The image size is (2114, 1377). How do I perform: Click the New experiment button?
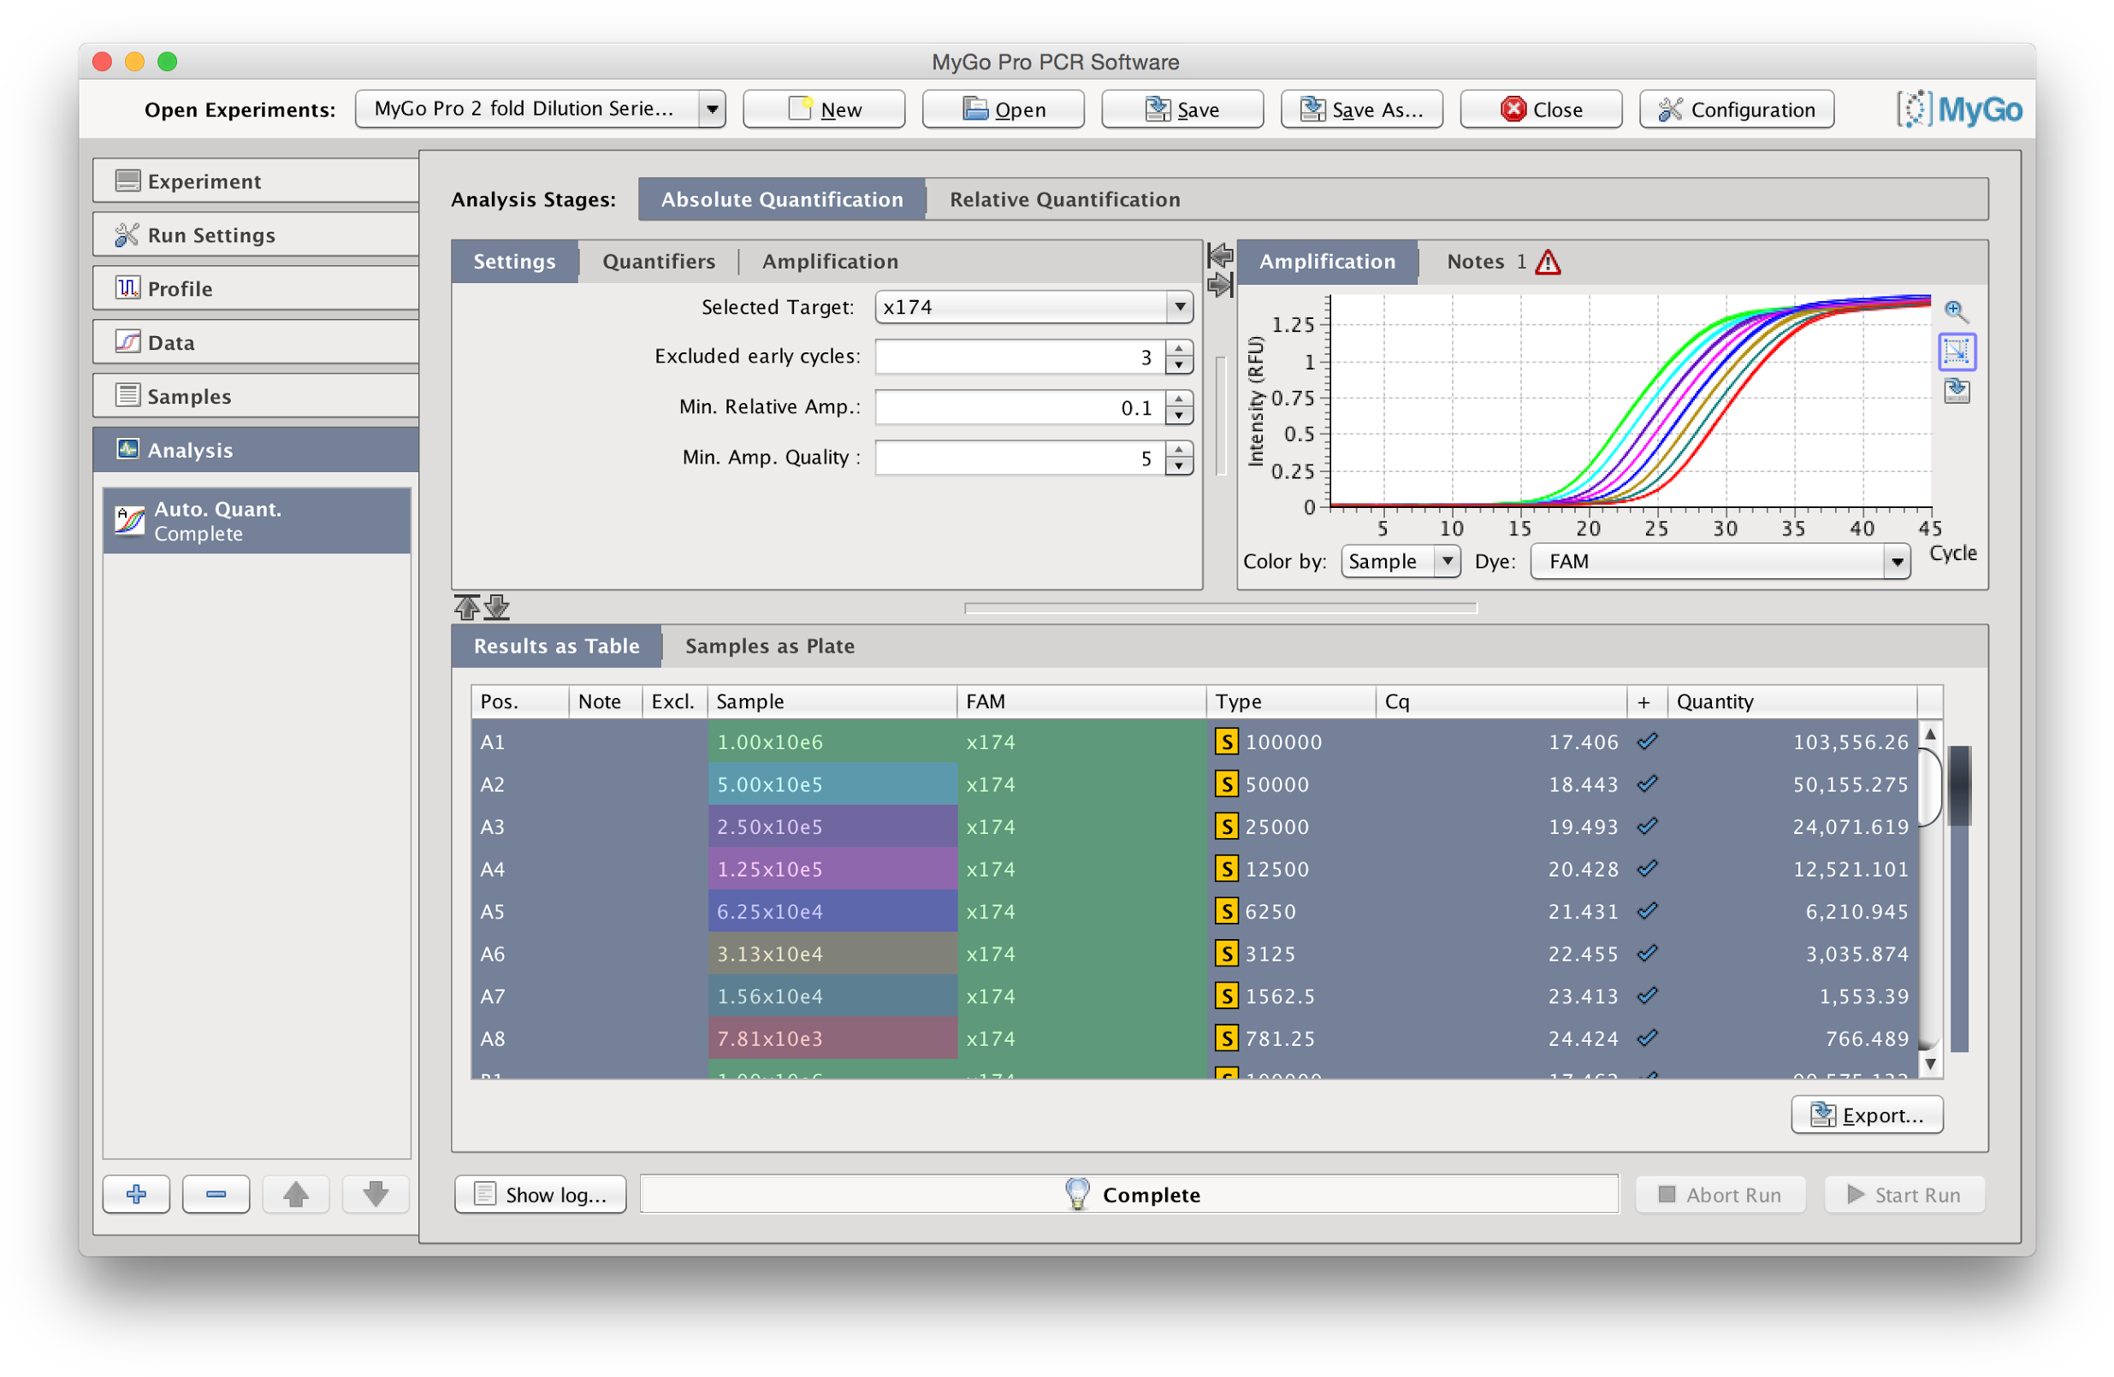coord(824,109)
